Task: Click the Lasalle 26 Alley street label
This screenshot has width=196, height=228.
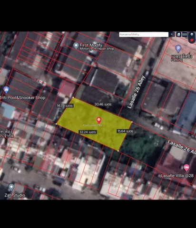Action: click(x=137, y=92)
